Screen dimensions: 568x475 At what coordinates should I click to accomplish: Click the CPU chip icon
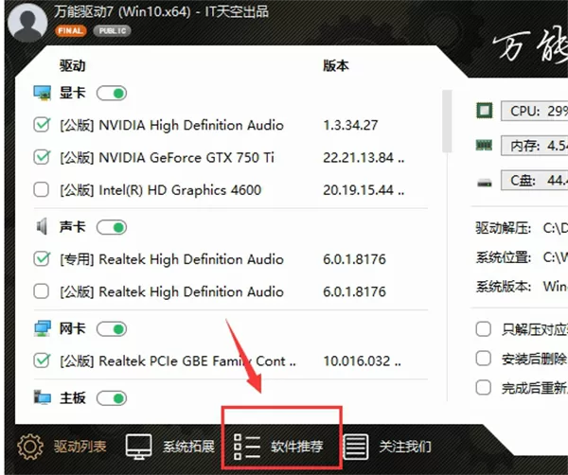tap(485, 111)
